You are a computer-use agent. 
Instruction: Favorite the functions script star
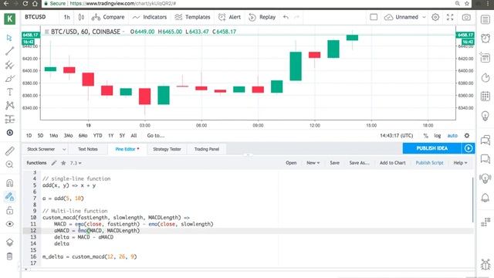63,163
